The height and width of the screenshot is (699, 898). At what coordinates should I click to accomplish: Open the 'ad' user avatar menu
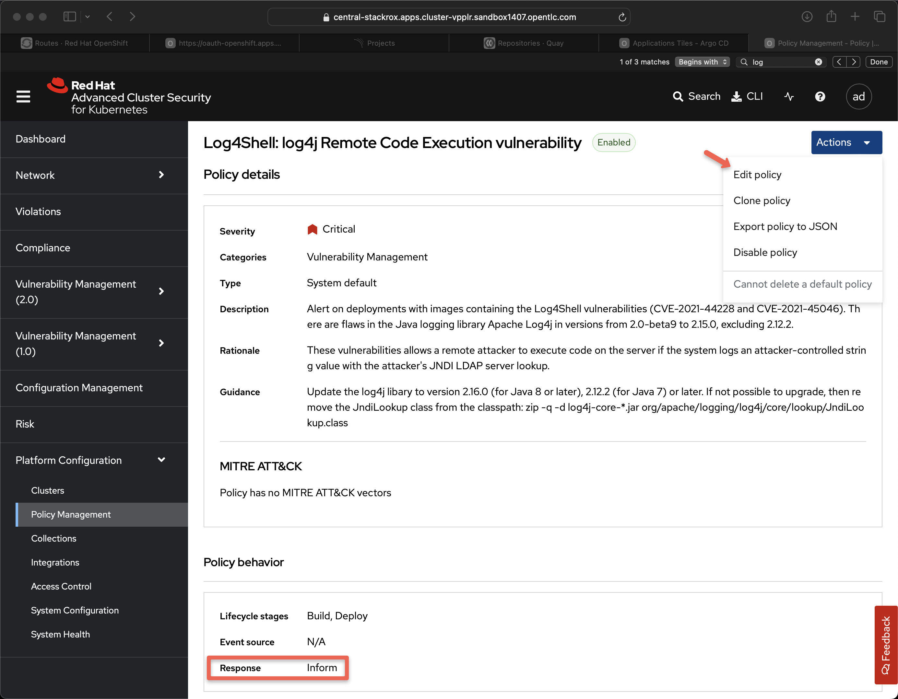point(858,97)
